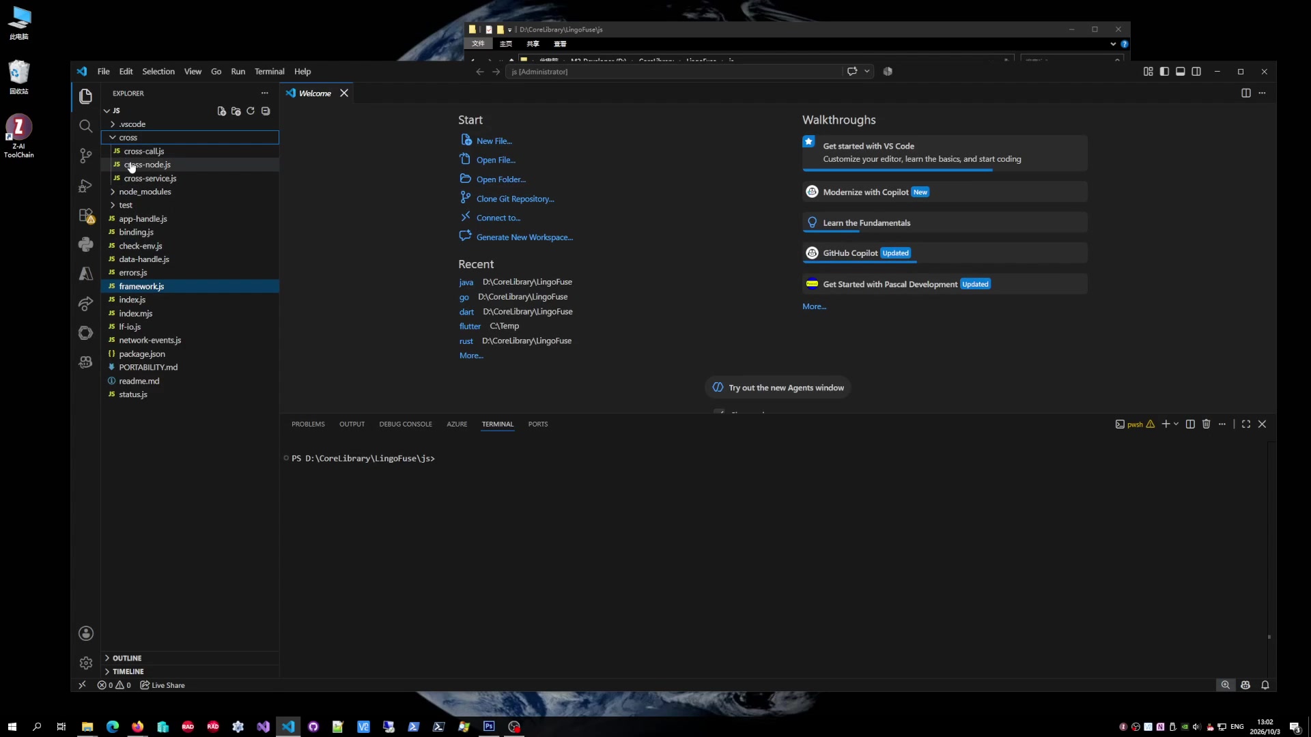Image resolution: width=1311 pixels, height=737 pixels.
Task: Open notifications bell in status bar
Action: point(1265,685)
